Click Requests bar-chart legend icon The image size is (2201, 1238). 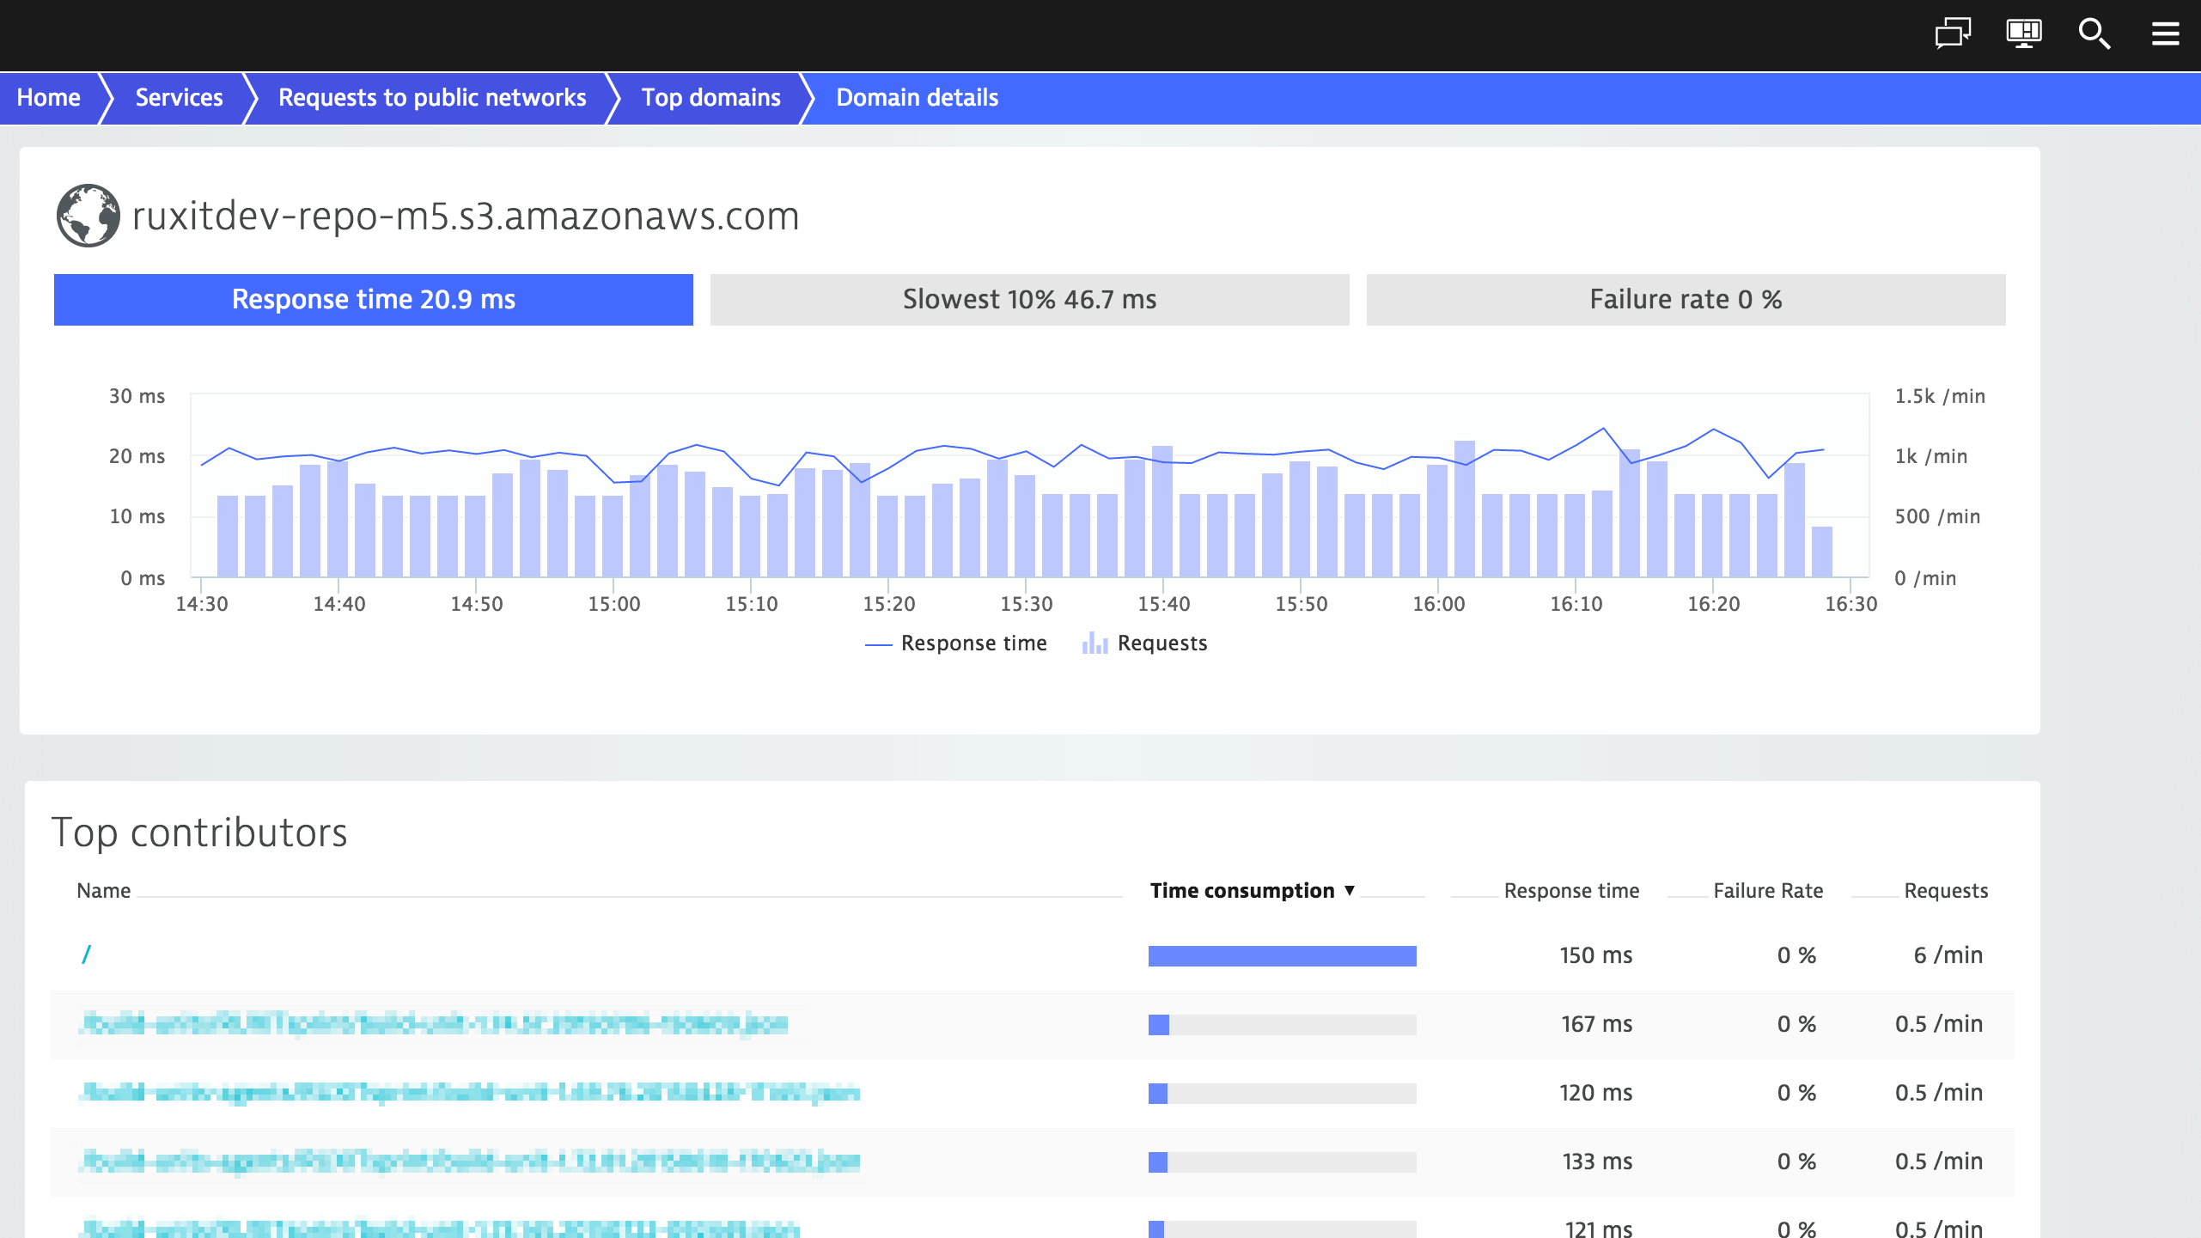(x=1094, y=643)
